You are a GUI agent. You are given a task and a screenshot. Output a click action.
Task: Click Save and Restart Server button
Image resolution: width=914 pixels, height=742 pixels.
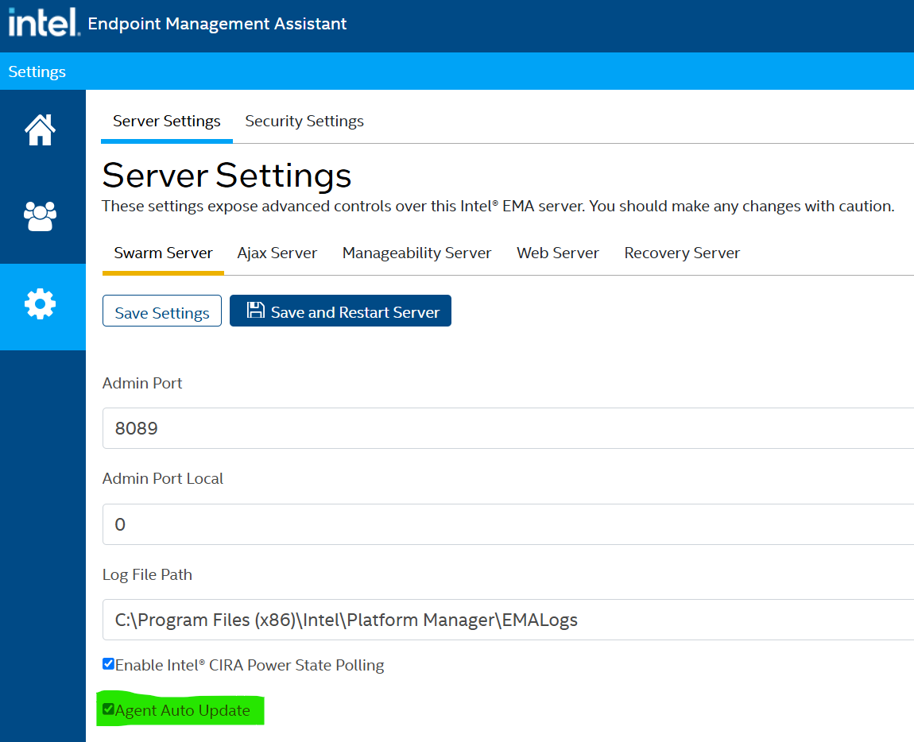340,311
